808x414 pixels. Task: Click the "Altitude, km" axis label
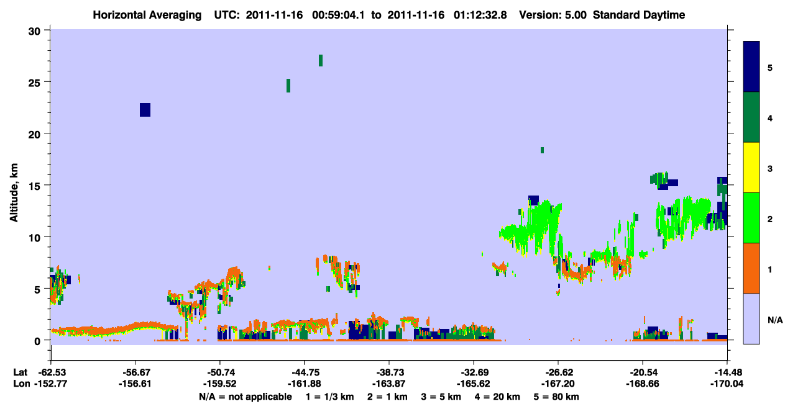14,192
